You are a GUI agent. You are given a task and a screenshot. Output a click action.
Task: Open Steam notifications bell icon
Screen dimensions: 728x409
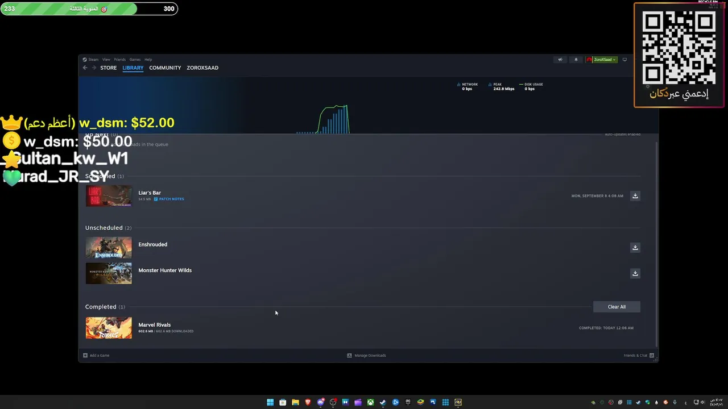click(576, 60)
